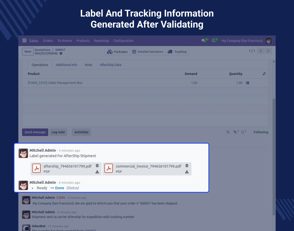The image size is (294, 231).
Task: Switch to the Operations tab
Action: pos(40,65)
